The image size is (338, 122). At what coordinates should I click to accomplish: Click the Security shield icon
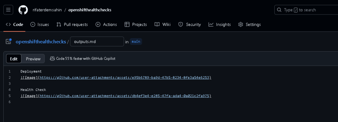click(181, 24)
